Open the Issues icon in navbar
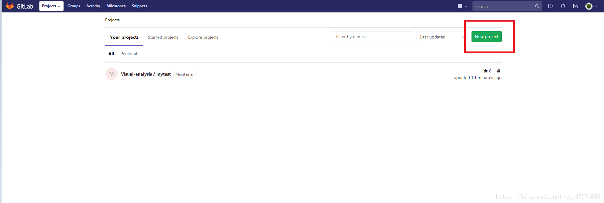This screenshot has width=604, height=203. tap(550, 6)
